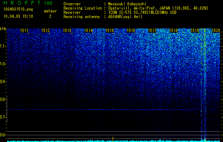Click the kHz axis unit label
Viewport: 223px width, 142px height.
[x=3, y=29]
